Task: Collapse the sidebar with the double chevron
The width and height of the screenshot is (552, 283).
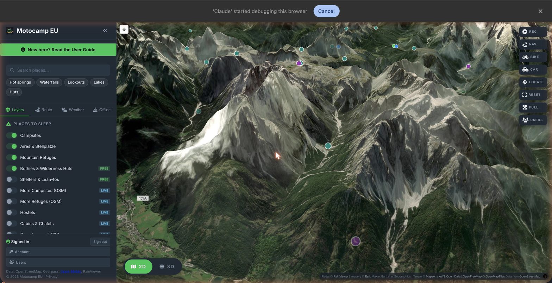Action: (105, 31)
